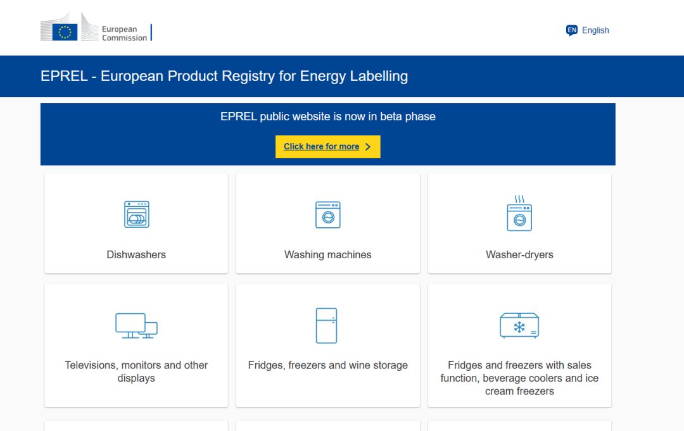Click the partially visible bottom-left category card
This screenshot has height=431, width=684.
click(x=136, y=426)
